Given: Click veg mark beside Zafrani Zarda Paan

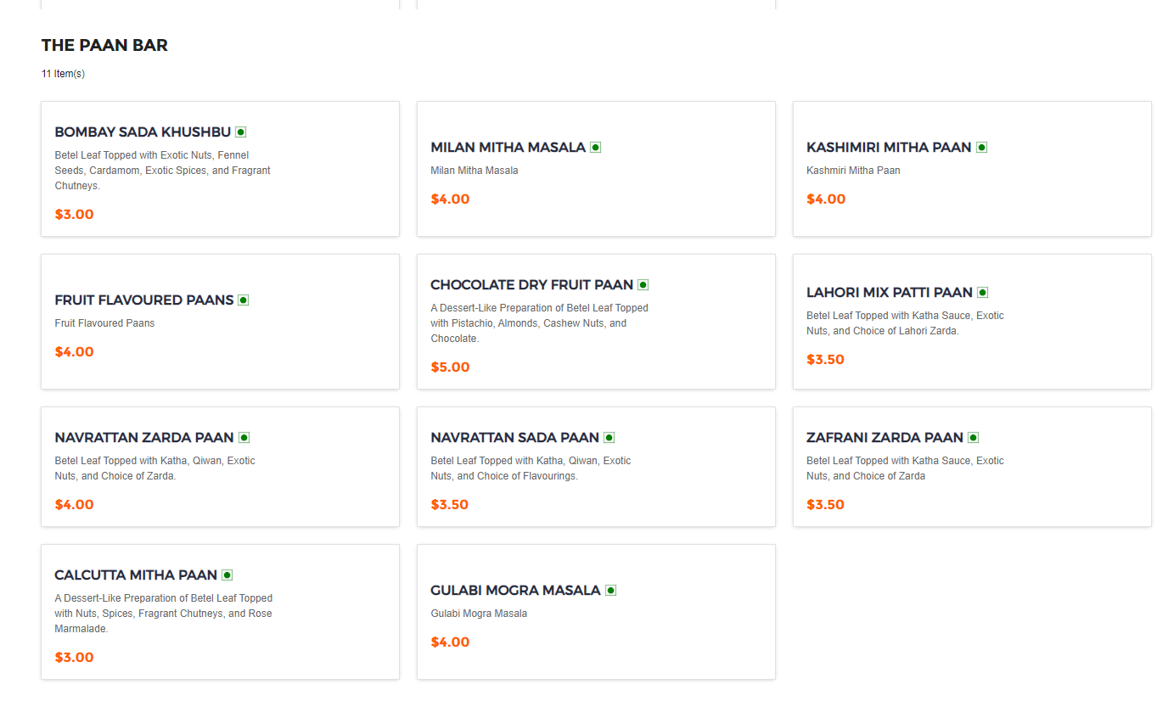Looking at the screenshot, I should coord(974,438).
